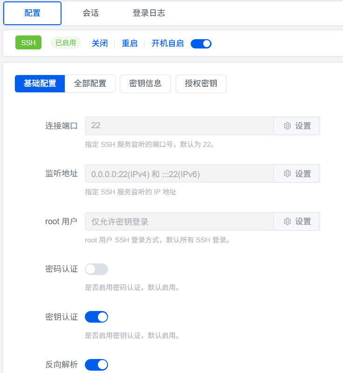Click the hint text 指定 SSH 服务监听的 IP 地址
The image size is (343, 373).
pyautogui.click(x=130, y=192)
